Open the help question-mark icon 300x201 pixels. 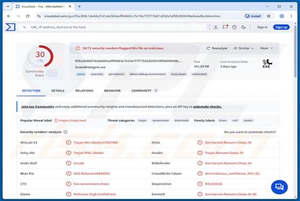[234, 27]
